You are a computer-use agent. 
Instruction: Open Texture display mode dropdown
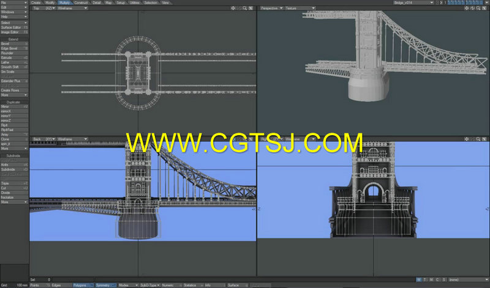pos(300,8)
